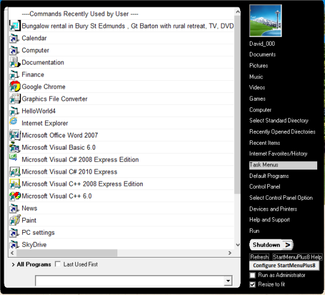Image resolution: width=325 pixels, height=295 pixels.
Task: Click Configure StartMenuPlus8 button
Action: (x=284, y=265)
